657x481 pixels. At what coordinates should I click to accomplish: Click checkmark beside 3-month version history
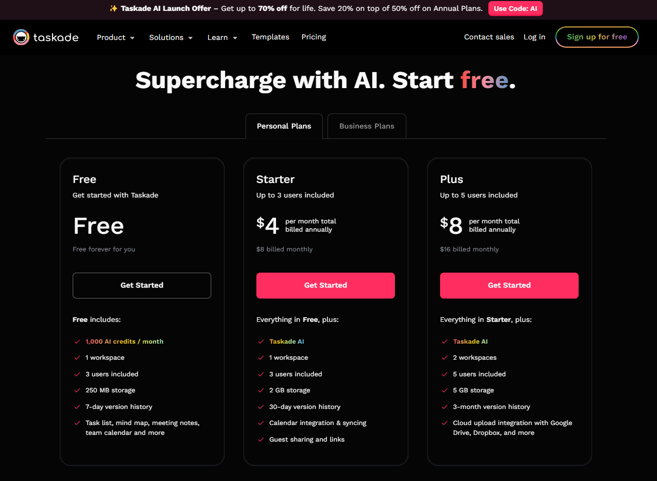pos(444,407)
